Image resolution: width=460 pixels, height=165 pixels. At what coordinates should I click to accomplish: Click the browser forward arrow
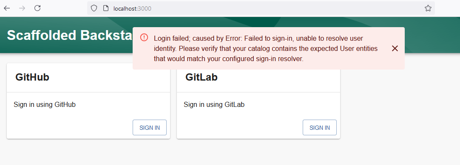tap(22, 8)
